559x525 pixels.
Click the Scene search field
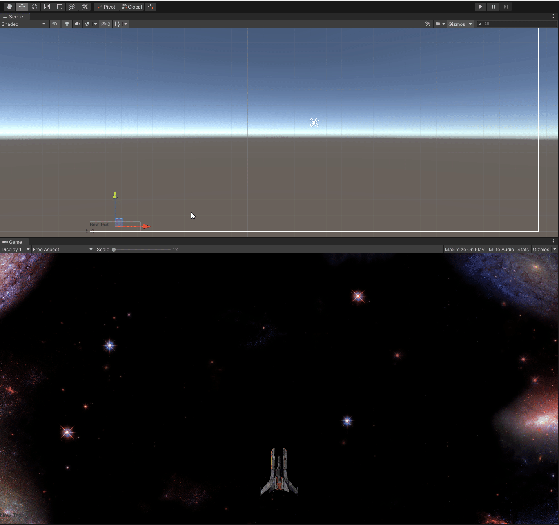click(517, 24)
